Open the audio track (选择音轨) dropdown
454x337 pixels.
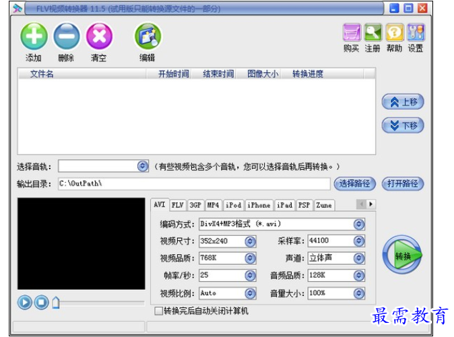pyautogui.click(x=142, y=166)
